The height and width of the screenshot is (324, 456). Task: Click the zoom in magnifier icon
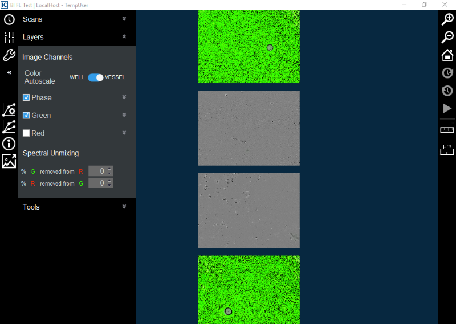click(x=447, y=19)
